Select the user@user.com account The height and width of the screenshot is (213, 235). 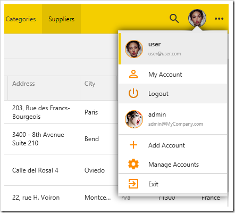pos(173,49)
